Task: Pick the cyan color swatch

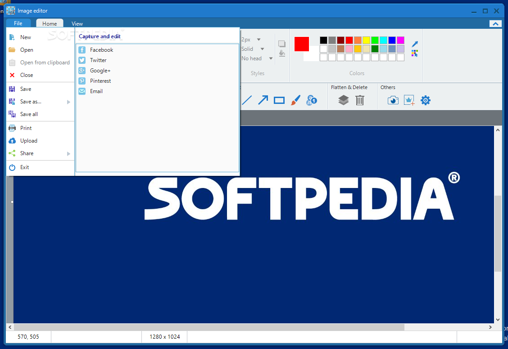Action: coord(383,40)
